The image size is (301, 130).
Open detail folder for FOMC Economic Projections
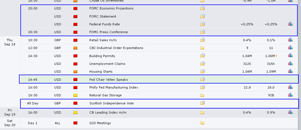(x=202, y=8)
